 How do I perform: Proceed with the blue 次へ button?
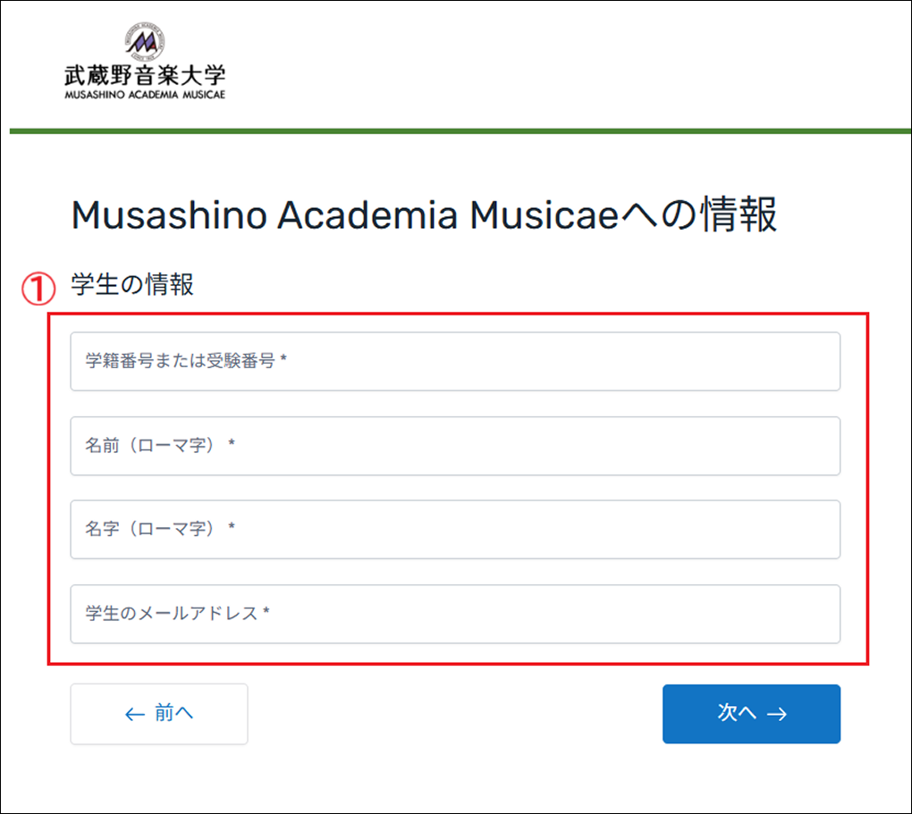[751, 714]
